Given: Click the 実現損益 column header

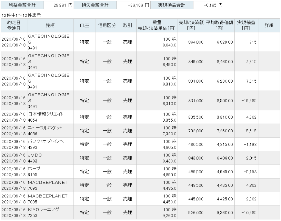Looking at the screenshot, I should (246, 26).
